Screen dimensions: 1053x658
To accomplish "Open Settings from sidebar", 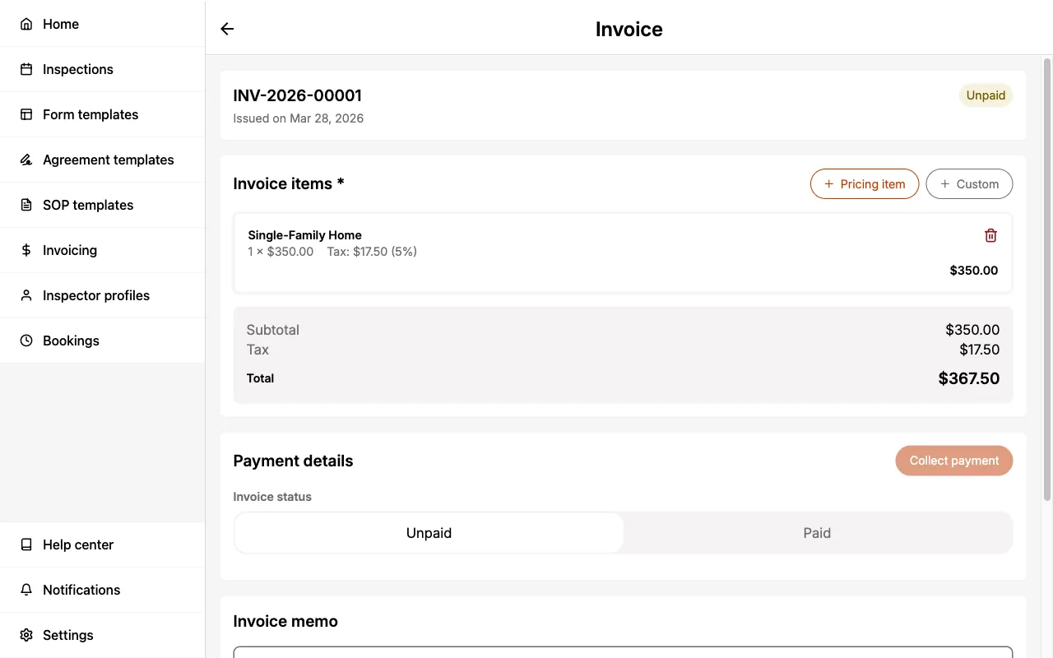I will pyautogui.click(x=102, y=635).
